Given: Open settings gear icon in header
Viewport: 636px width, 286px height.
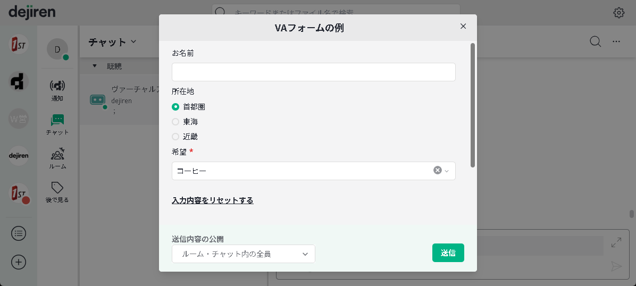Looking at the screenshot, I should tap(618, 13).
